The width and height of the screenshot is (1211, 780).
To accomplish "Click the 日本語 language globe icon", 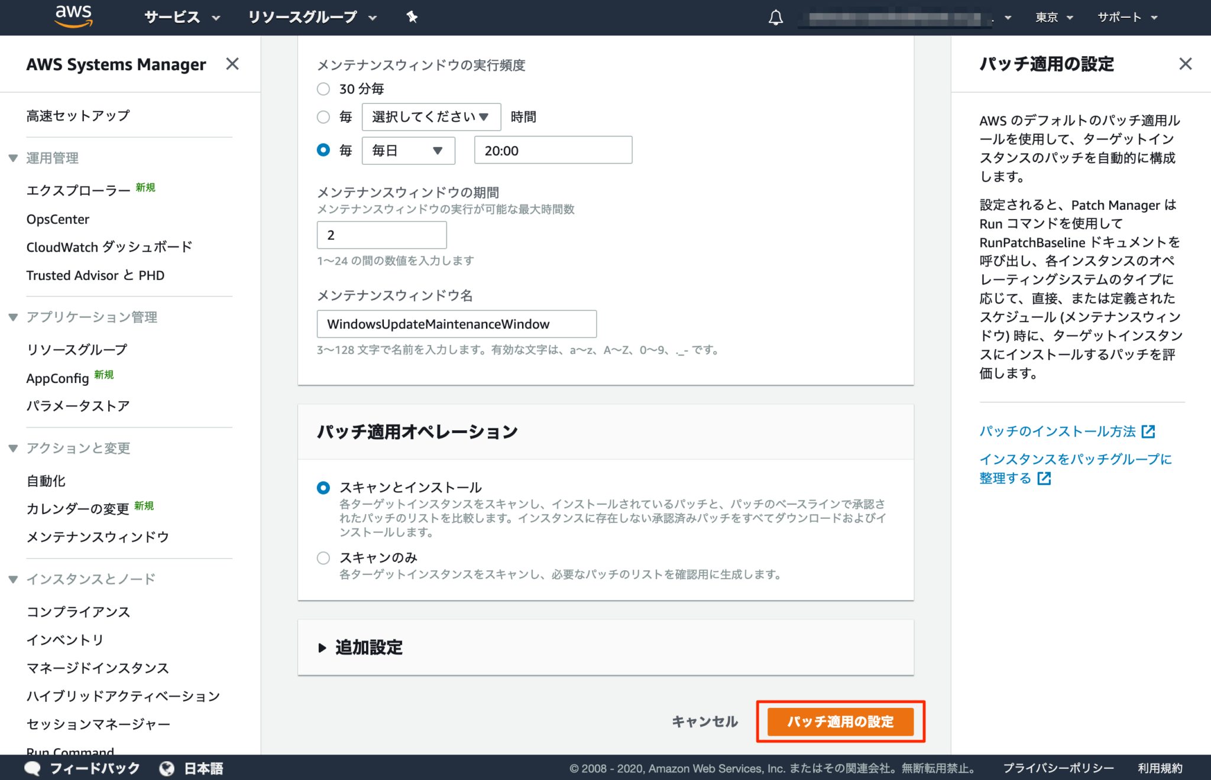I will pyautogui.click(x=166, y=768).
